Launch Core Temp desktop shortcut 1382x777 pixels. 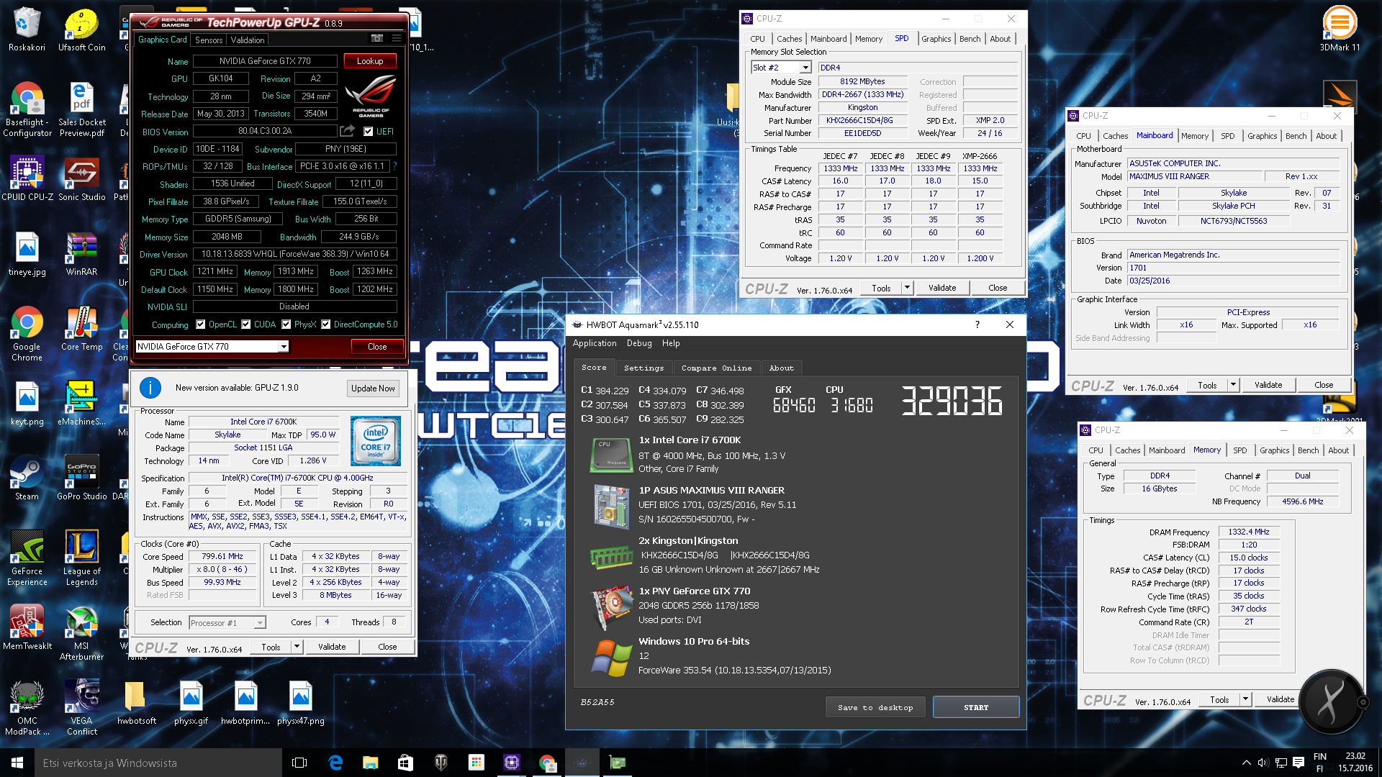coord(81,329)
